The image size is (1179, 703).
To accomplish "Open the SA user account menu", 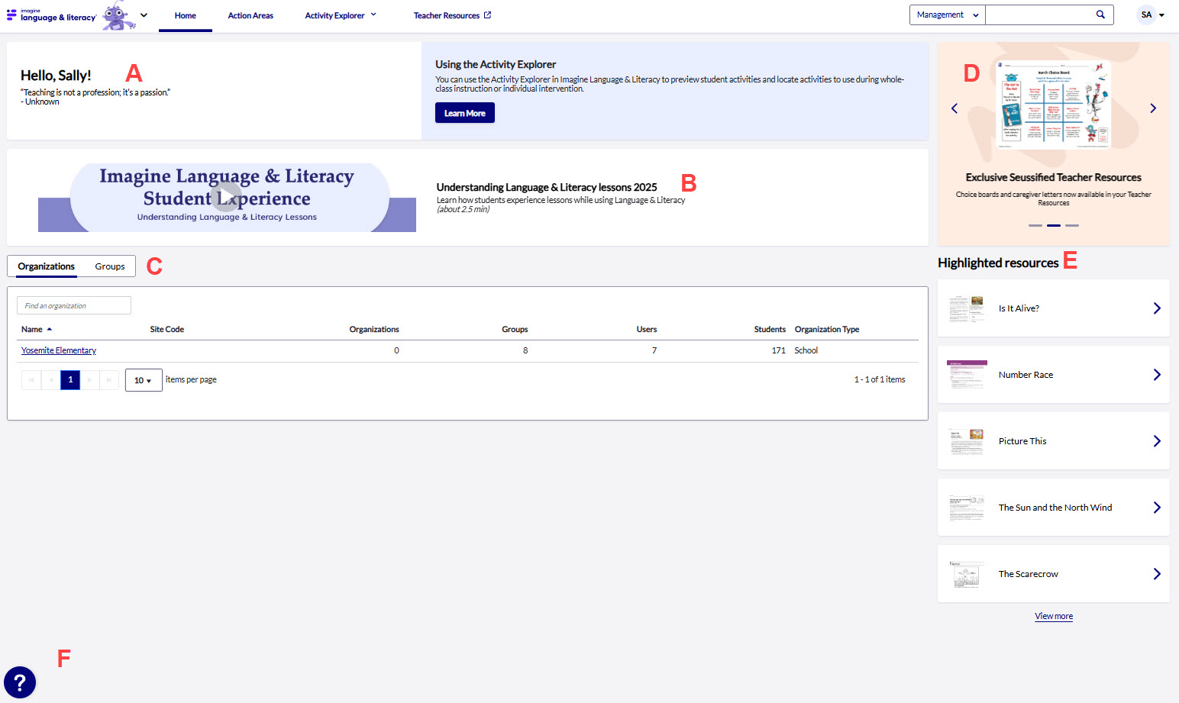I will tap(1152, 15).
